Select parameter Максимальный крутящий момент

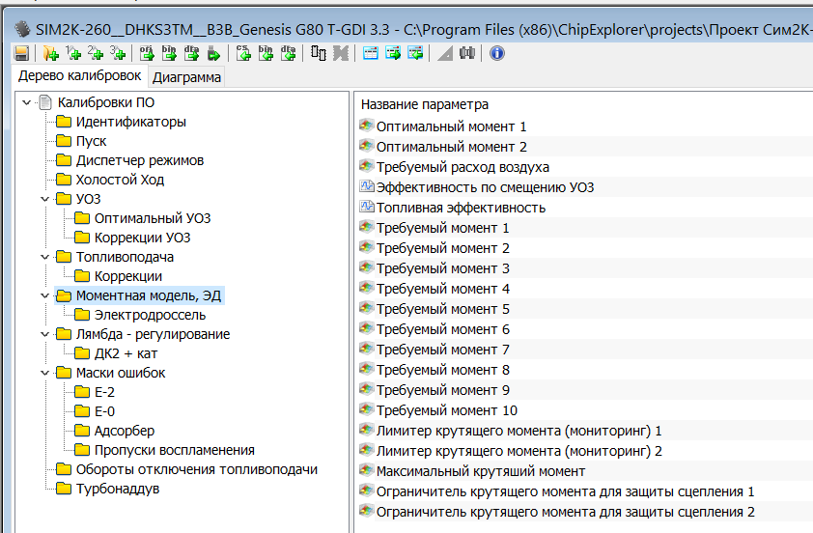(x=480, y=471)
